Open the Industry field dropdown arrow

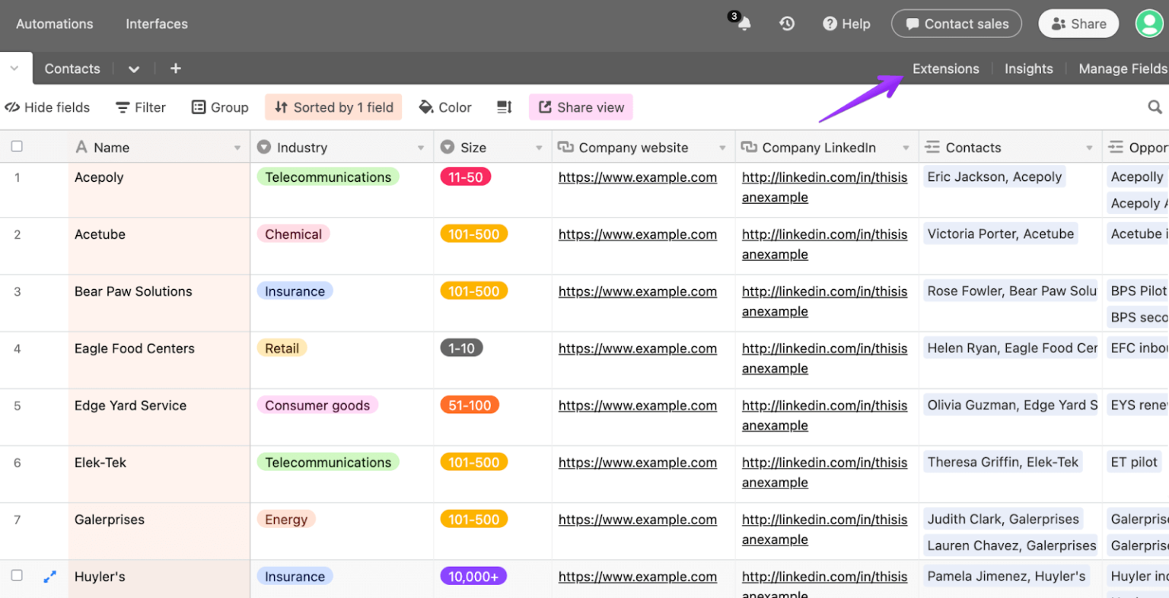coord(420,147)
